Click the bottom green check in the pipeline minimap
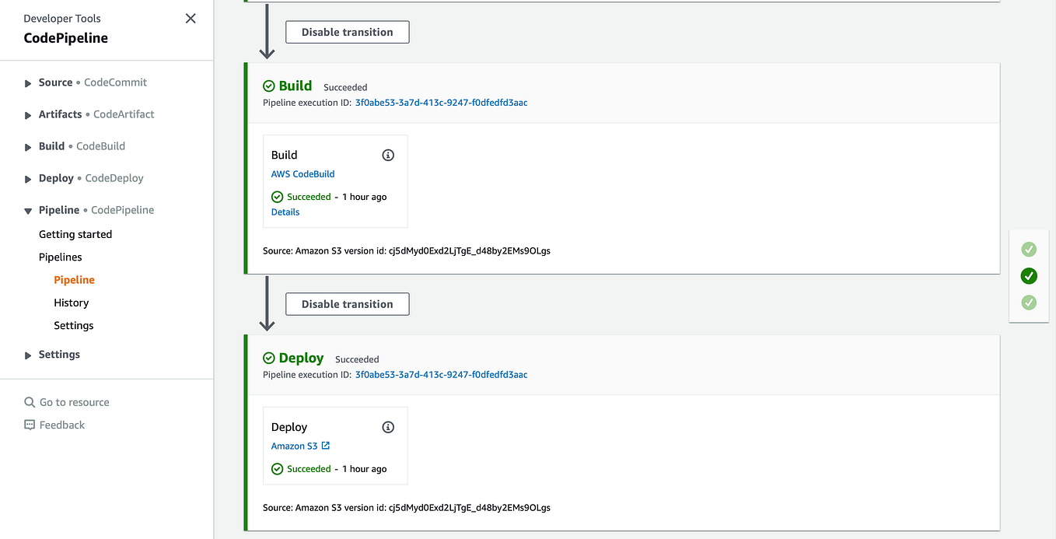The height and width of the screenshot is (539, 1056). click(1028, 303)
